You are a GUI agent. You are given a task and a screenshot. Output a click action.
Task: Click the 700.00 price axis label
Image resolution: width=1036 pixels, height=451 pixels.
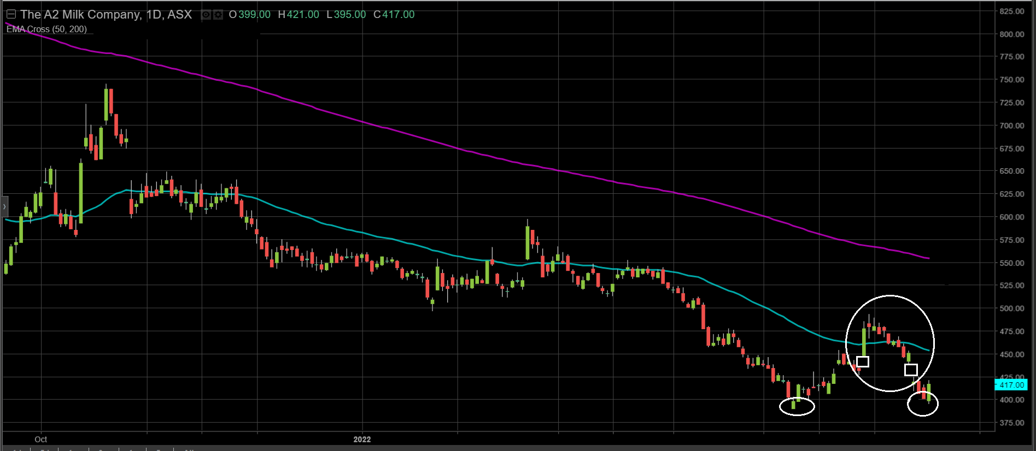tap(1012, 126)
